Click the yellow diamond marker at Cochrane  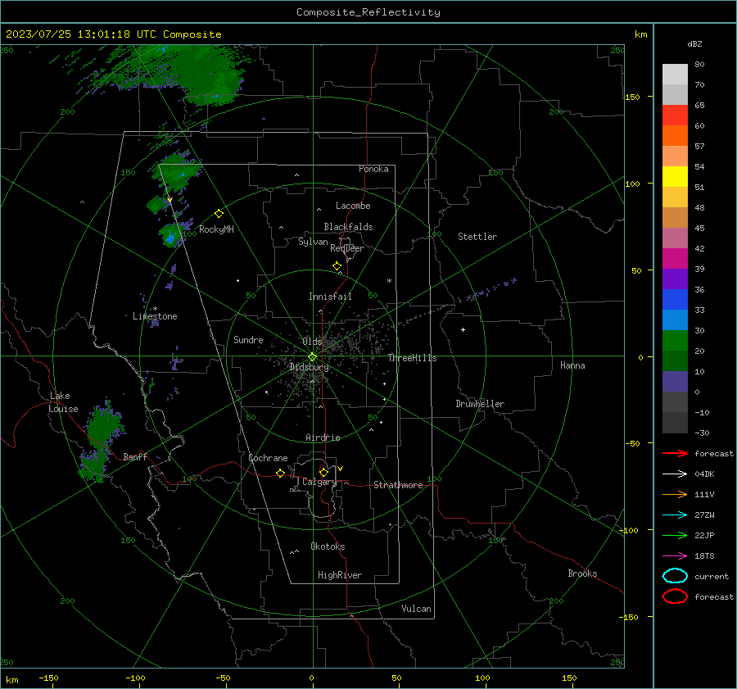pyautogui.click(x=281, y=474)
